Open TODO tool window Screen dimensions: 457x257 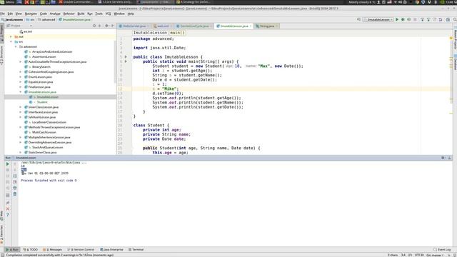click(31, 250)
